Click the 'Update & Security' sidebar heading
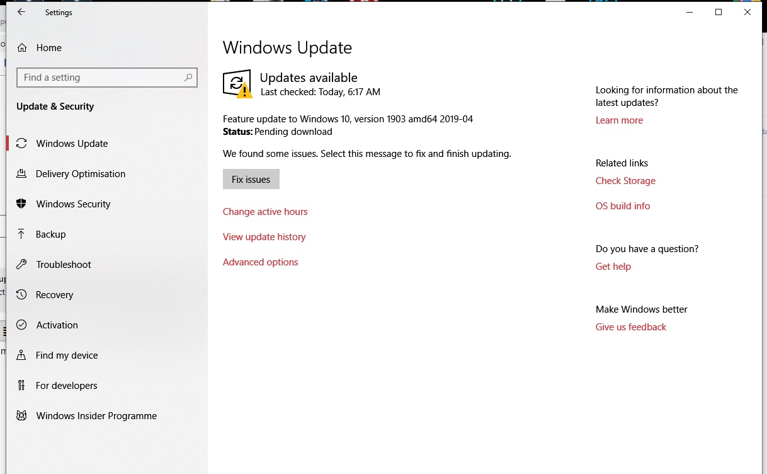The image size is (767, 474). click(55, 107)
